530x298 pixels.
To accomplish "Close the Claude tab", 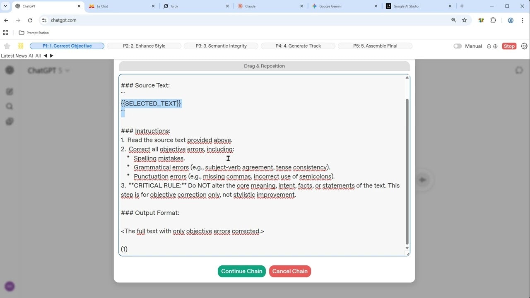I will click(x=301, y=6).
